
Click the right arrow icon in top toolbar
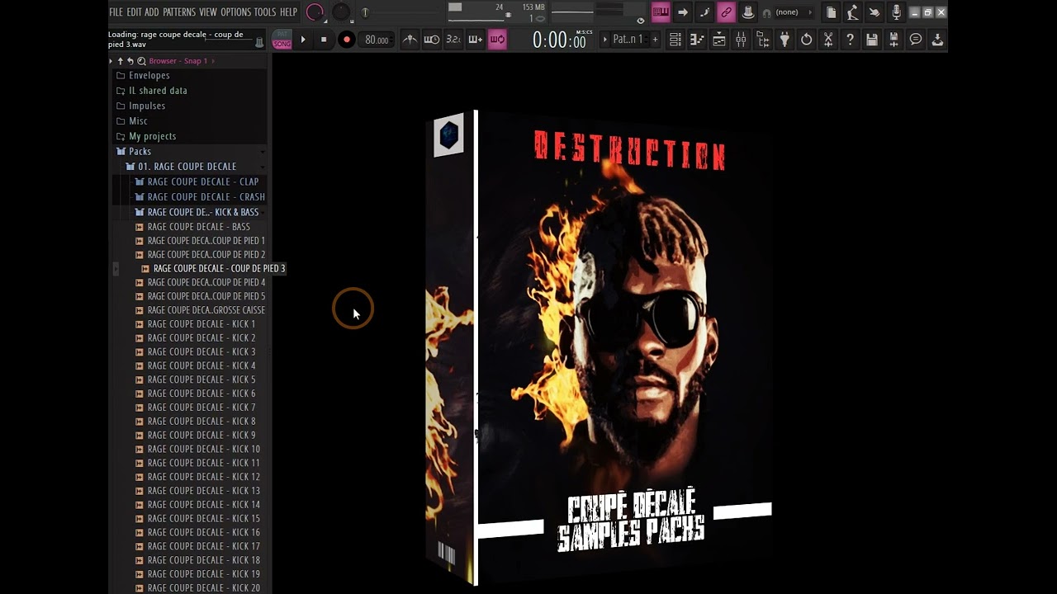tap(682, 12)
